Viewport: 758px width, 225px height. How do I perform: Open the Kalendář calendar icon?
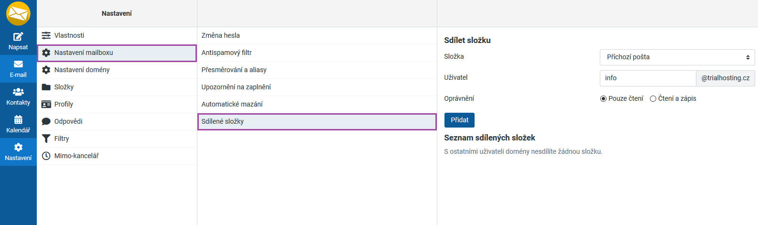click(x=18, y=119)
